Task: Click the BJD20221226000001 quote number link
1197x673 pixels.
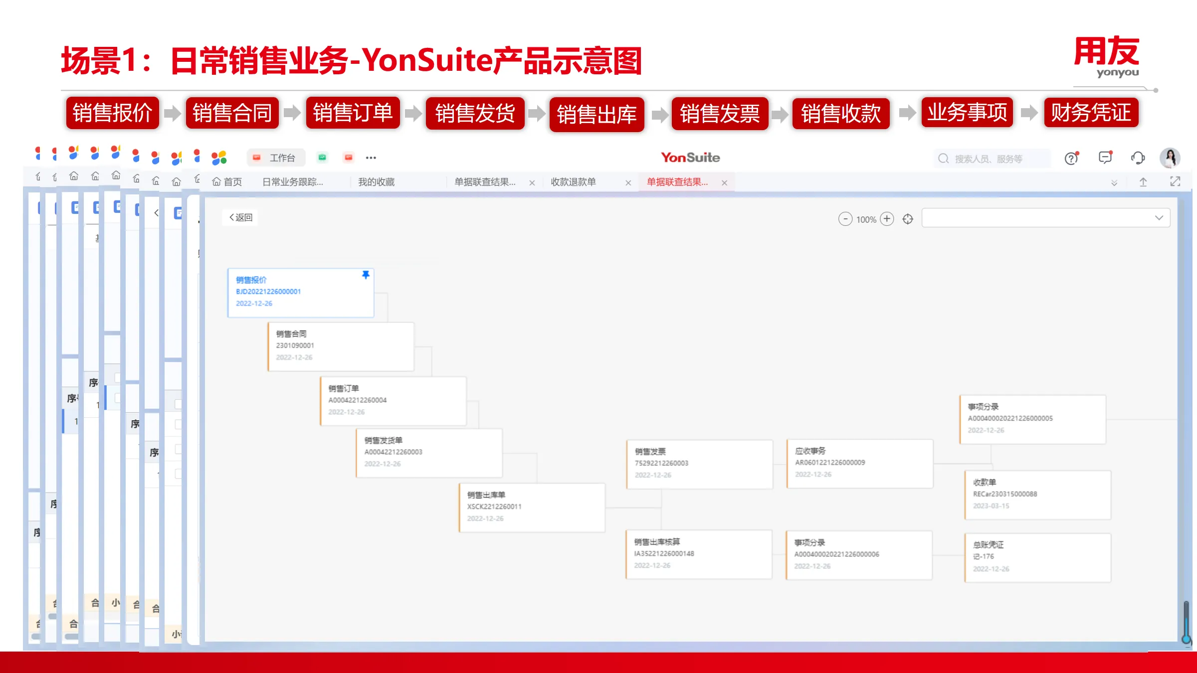Action: [268, 292]
